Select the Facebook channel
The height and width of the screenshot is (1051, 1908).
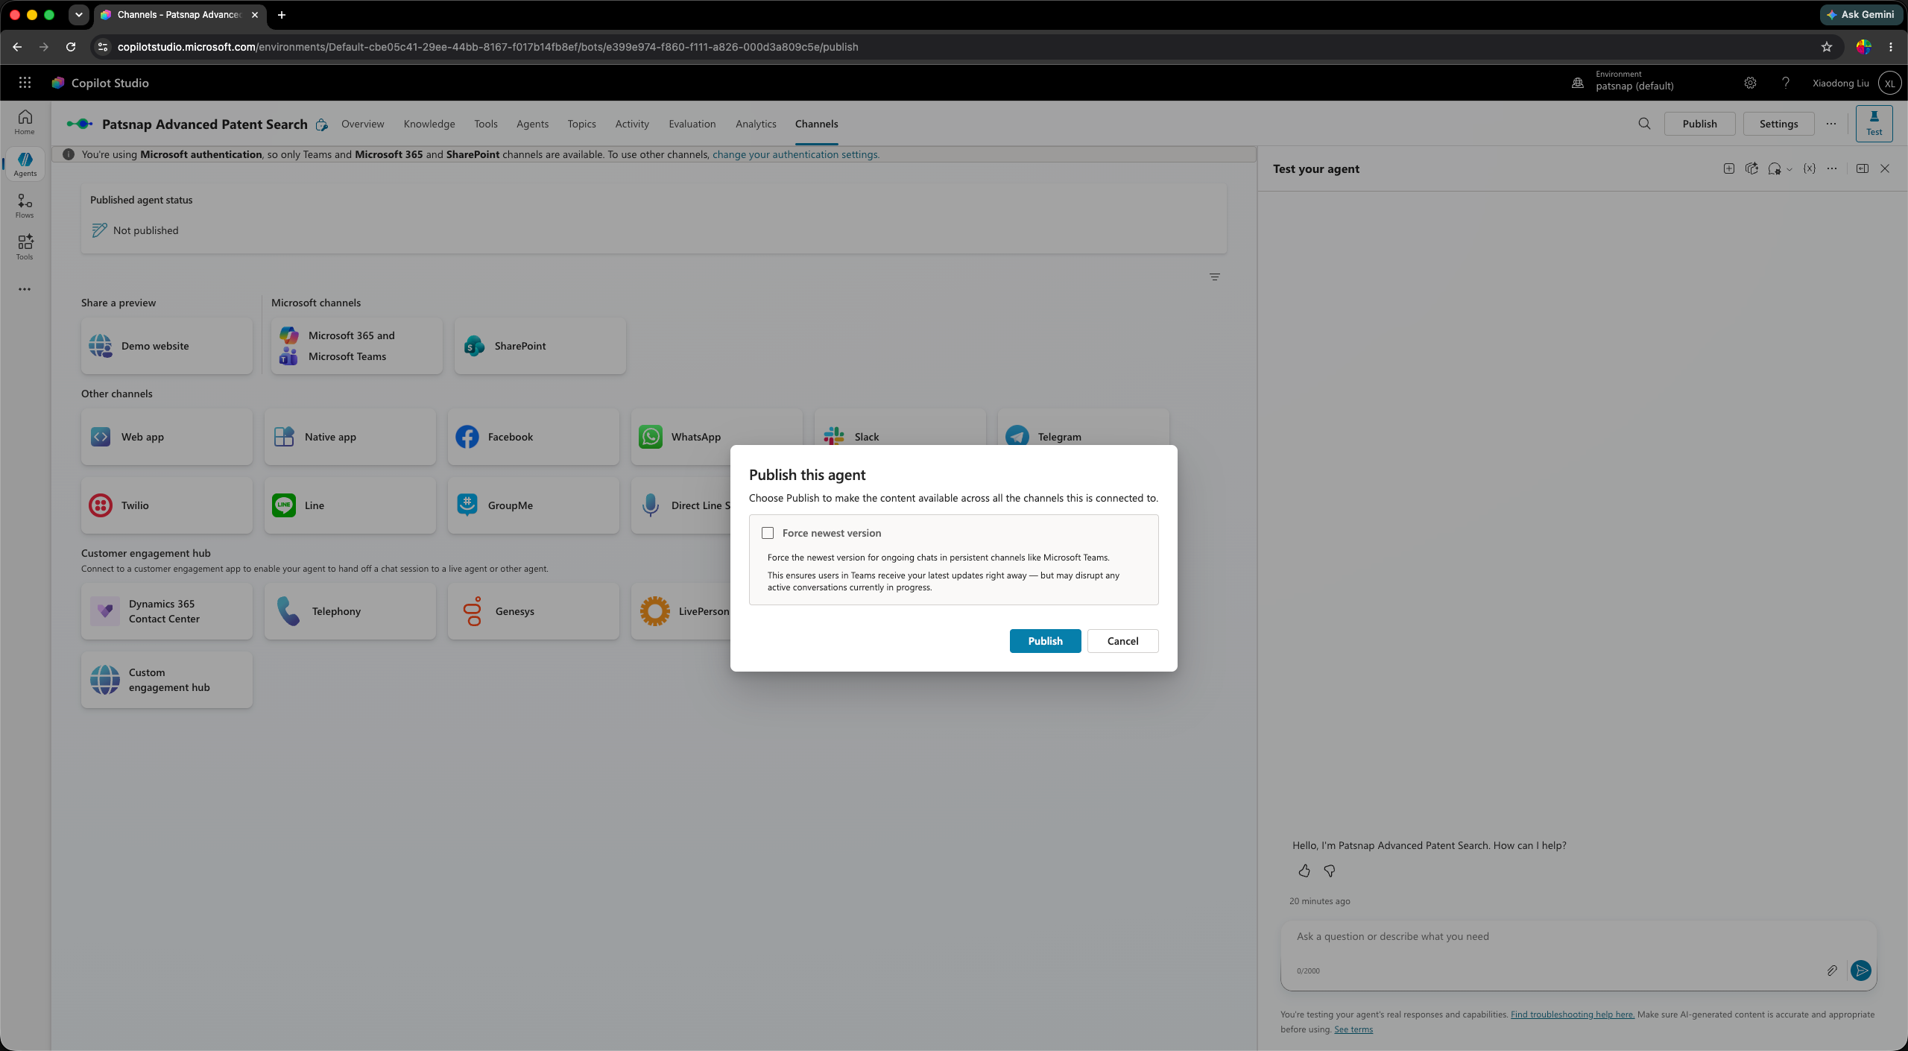pyautogui.click(x=534, y=437)
